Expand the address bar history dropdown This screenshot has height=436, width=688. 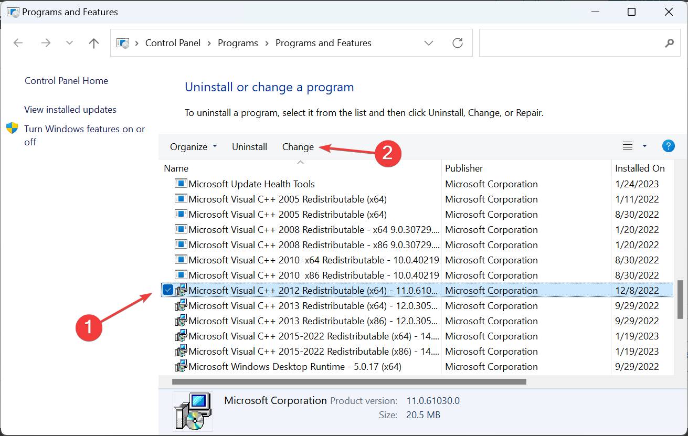(429, 43)
